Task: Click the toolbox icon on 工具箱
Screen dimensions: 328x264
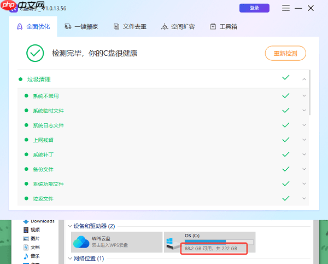Action: click(x=213, y=27)
